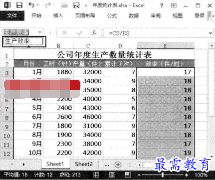The height and width of the screenshot is (180, 215).
Task: Click 求和: 213 in status bar
Action: 70,175
